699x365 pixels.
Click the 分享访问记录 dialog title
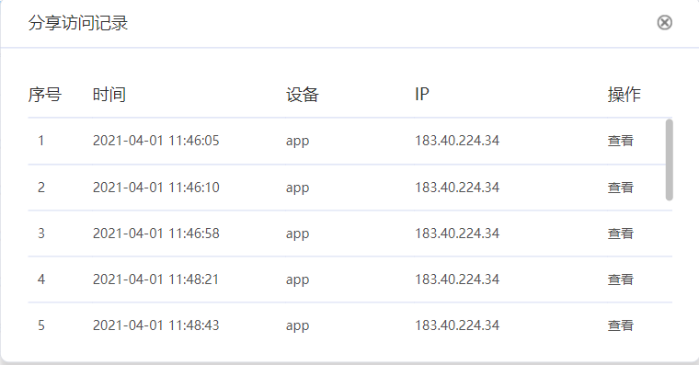coord(78,23)
